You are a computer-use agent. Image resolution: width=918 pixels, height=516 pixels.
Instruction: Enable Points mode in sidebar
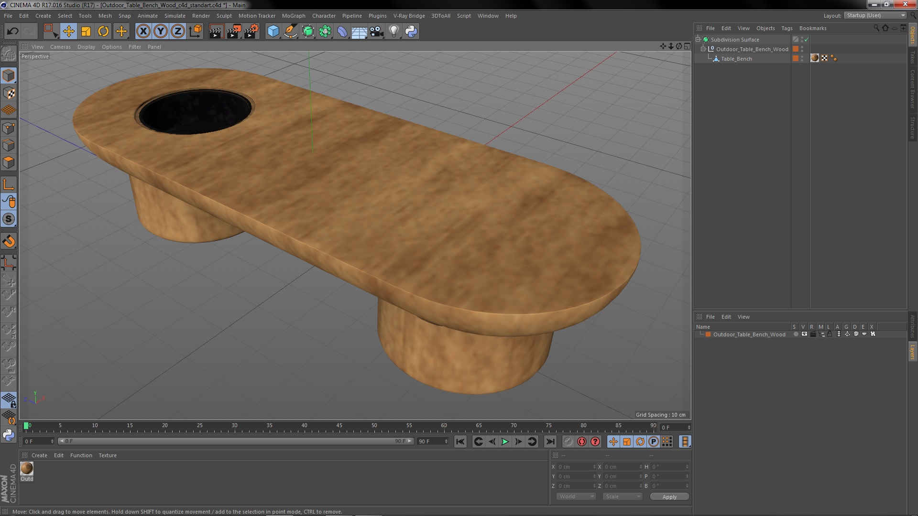(x=9, y=128)
